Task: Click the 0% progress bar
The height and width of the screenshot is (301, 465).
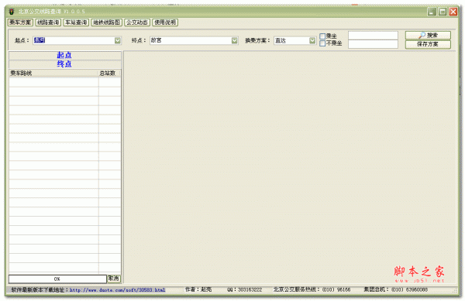Action: 57,279
